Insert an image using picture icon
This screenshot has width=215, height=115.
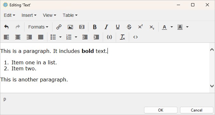[70, 27]
